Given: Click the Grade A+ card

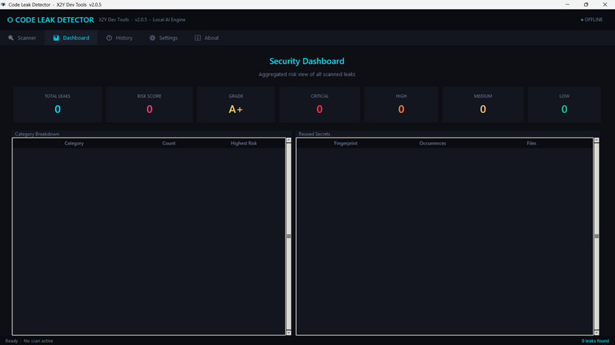Looking at the screenshot, I should (235, 104).
